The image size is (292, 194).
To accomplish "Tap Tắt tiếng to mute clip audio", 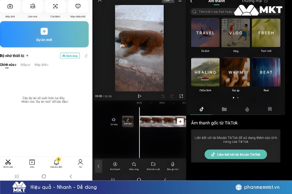I will pyautogui.click(x=113, y=120).
